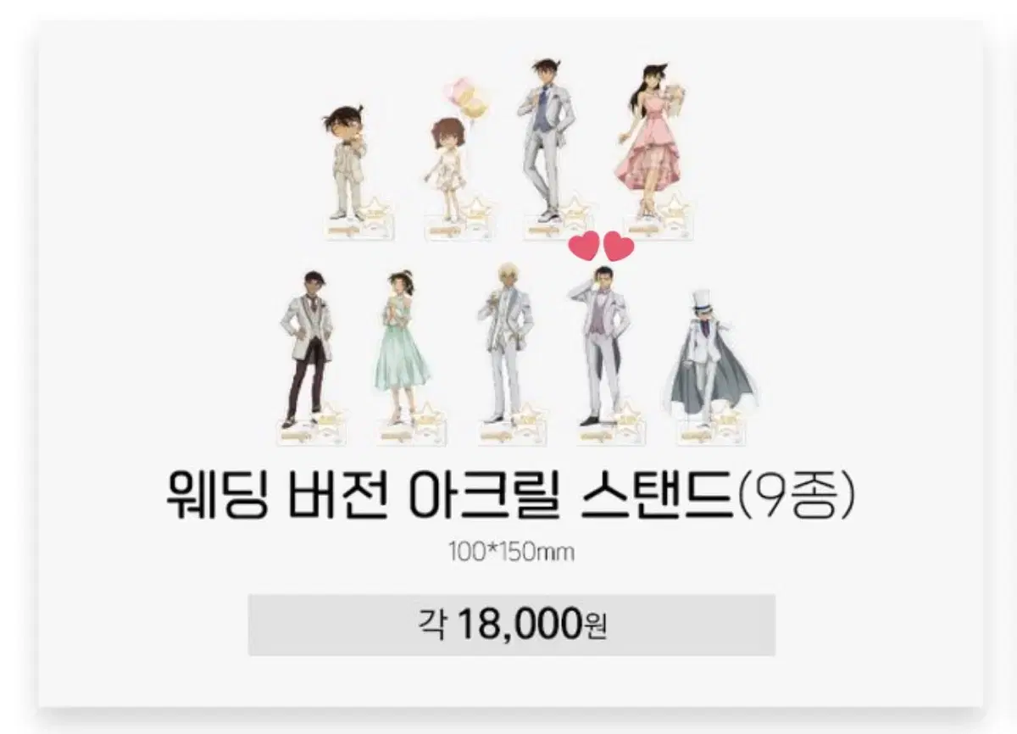Click the 100*150mm size text

(512, 552)
